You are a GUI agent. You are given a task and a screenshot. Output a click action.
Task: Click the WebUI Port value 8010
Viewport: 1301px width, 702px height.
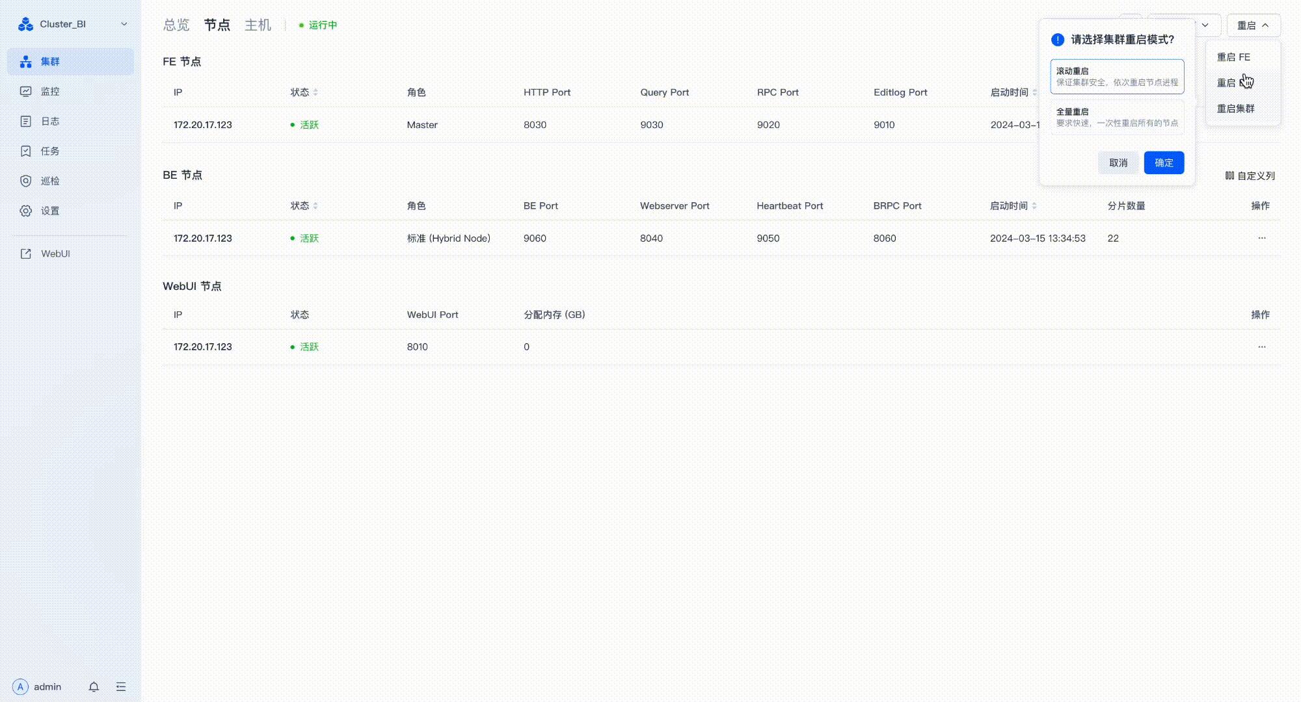tap(418, 347)
